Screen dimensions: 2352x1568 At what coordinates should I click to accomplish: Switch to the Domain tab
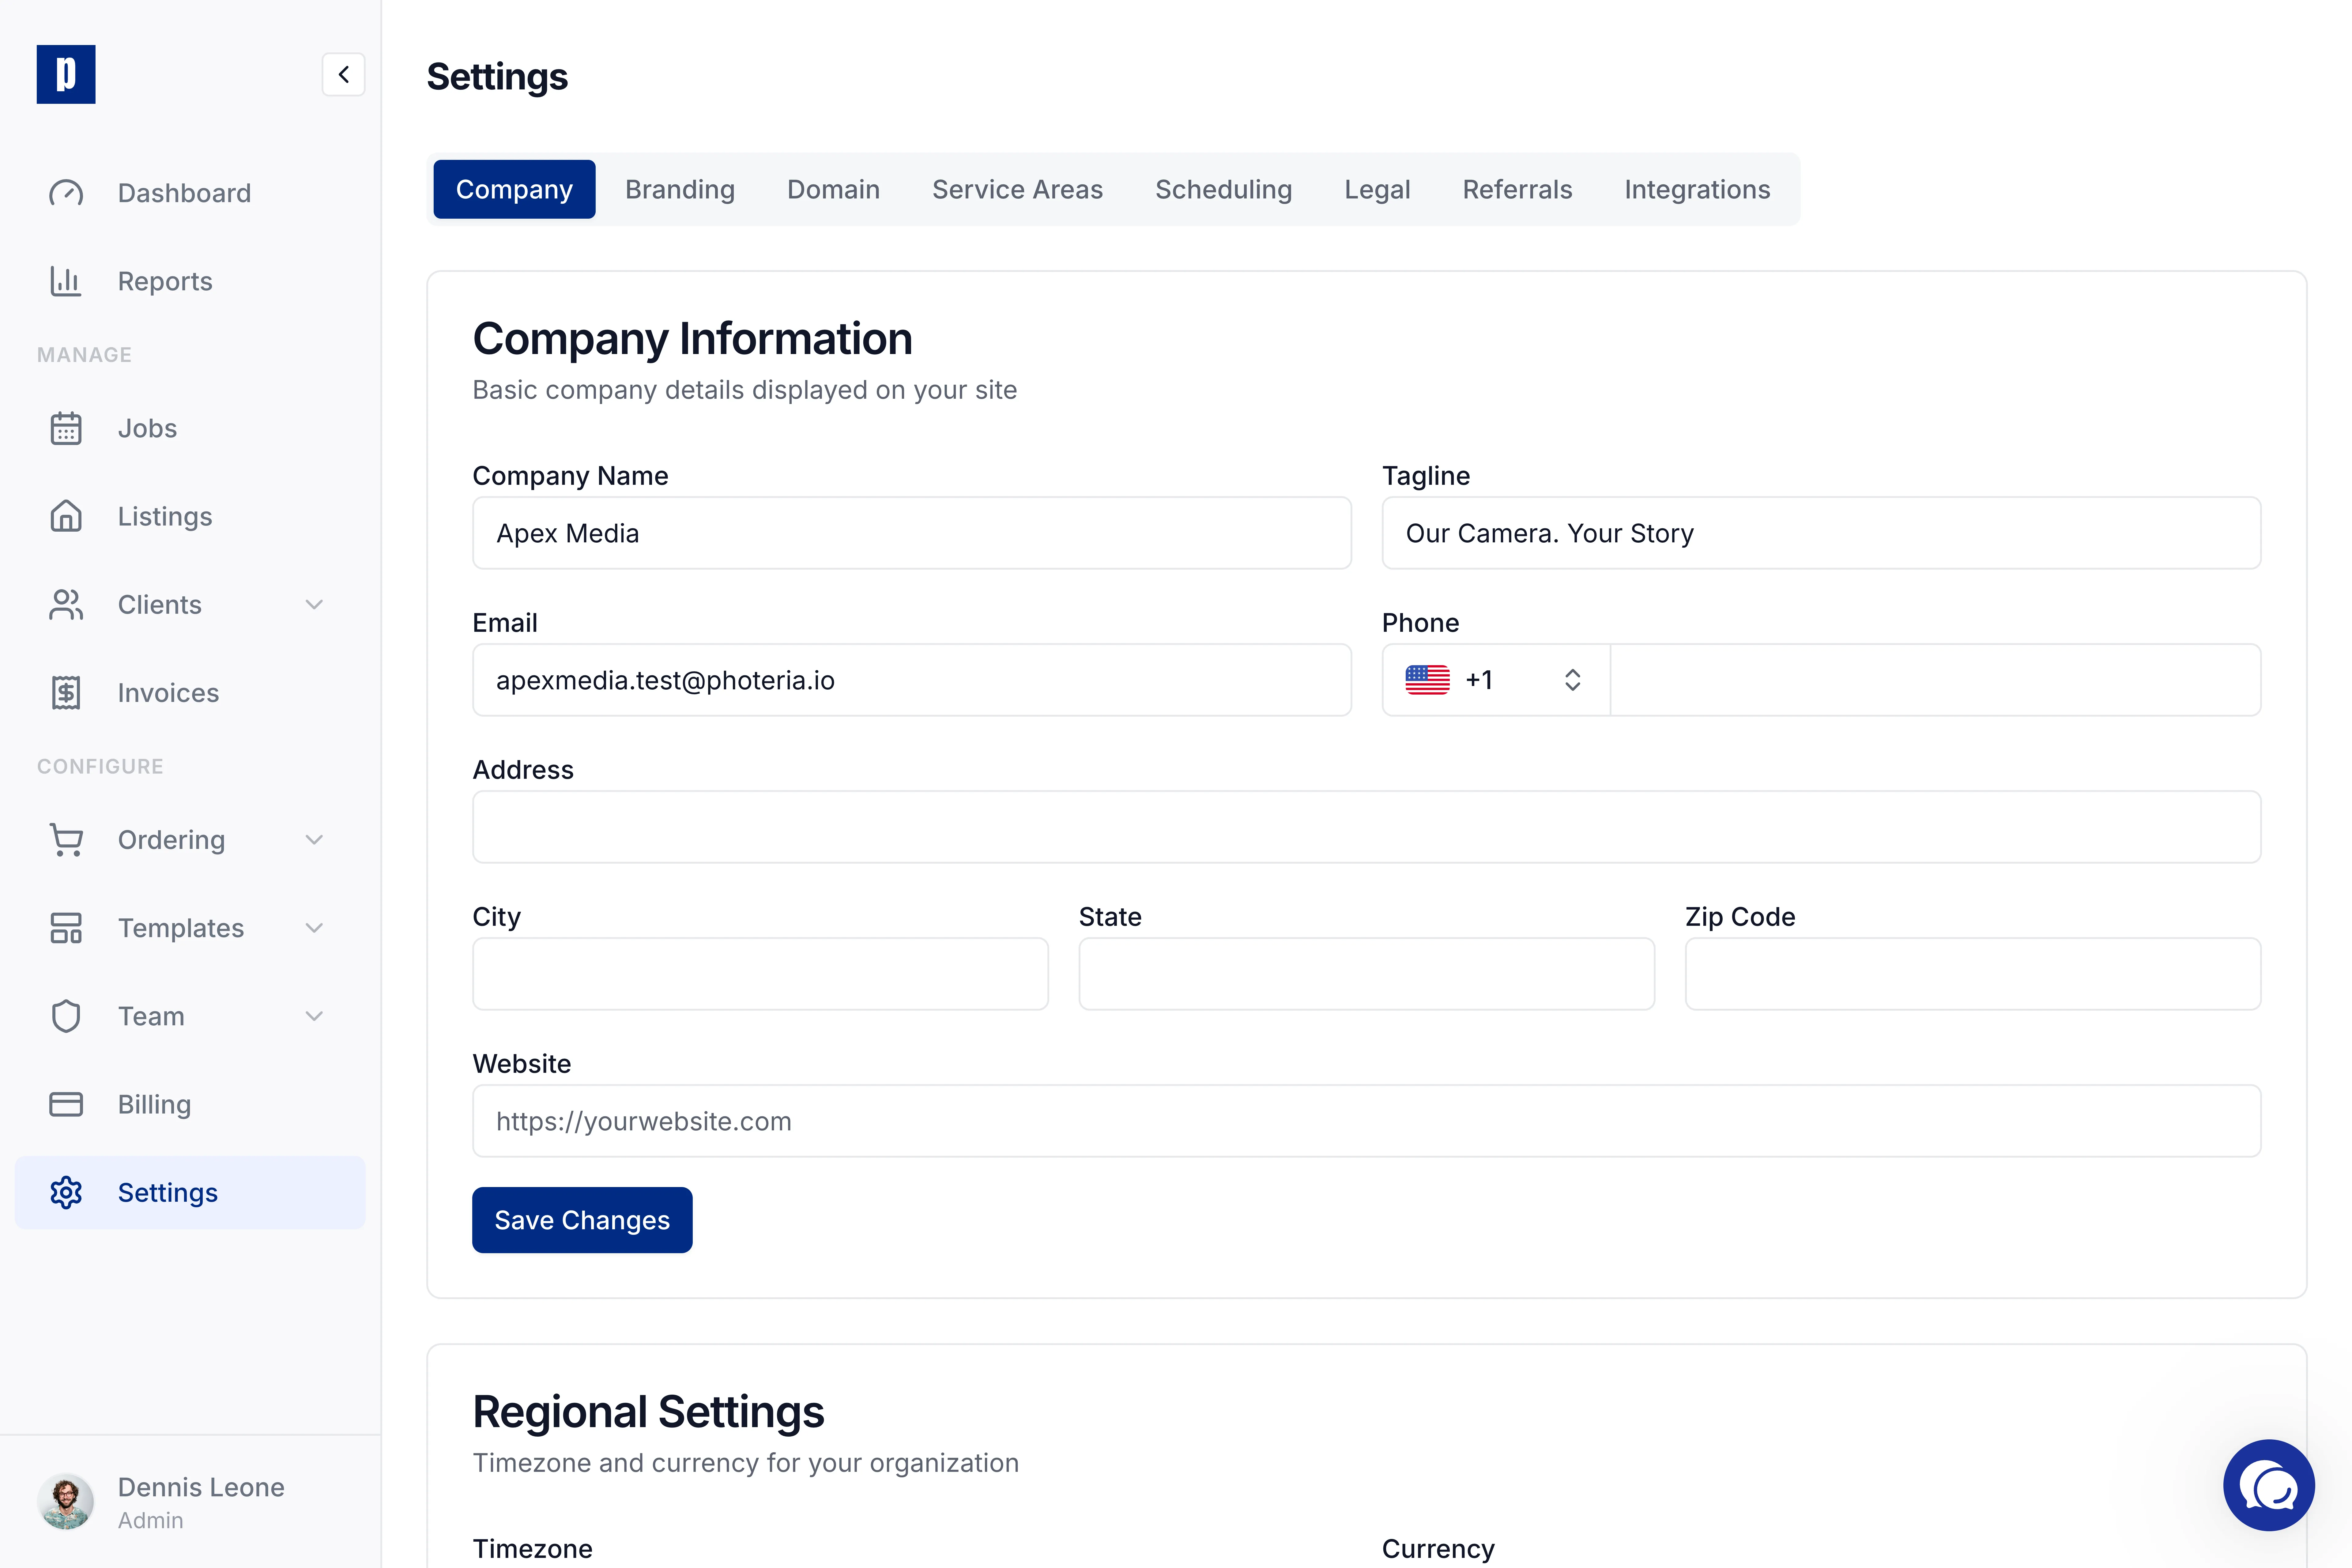point(833,189)
